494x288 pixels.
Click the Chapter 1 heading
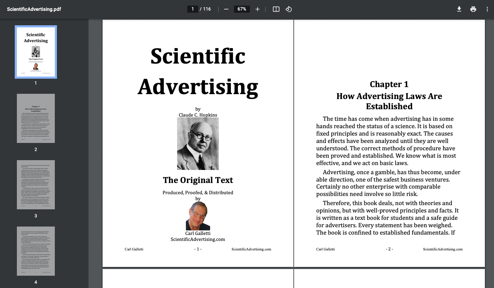coord(389,84)
